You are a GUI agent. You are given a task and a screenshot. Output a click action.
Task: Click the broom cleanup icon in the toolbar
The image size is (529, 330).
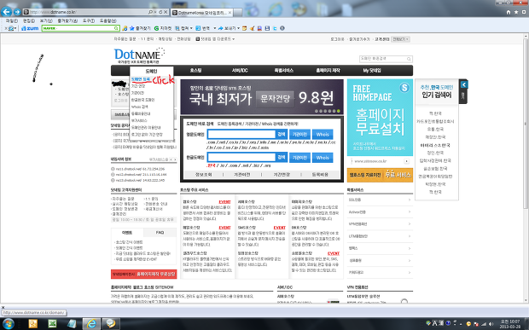(252, 28)
